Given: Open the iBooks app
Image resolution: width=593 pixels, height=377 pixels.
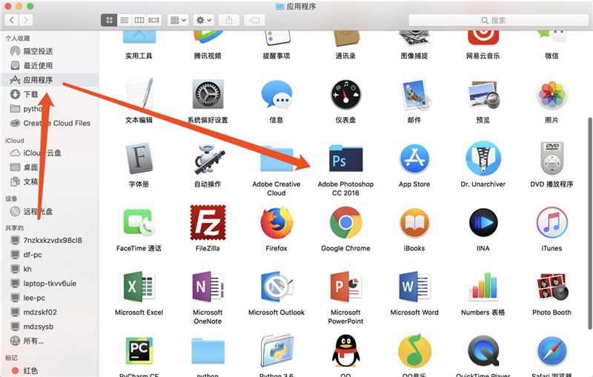Looking at the screenshot, I should [414, 223].
